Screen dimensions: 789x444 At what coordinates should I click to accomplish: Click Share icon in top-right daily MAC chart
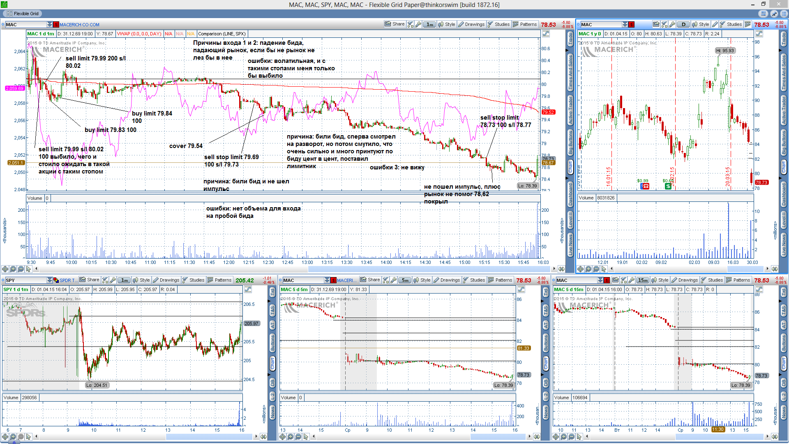(656, 24)
